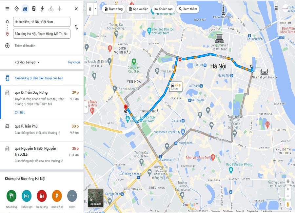Swap origin and destination arrows

point(76,27)
